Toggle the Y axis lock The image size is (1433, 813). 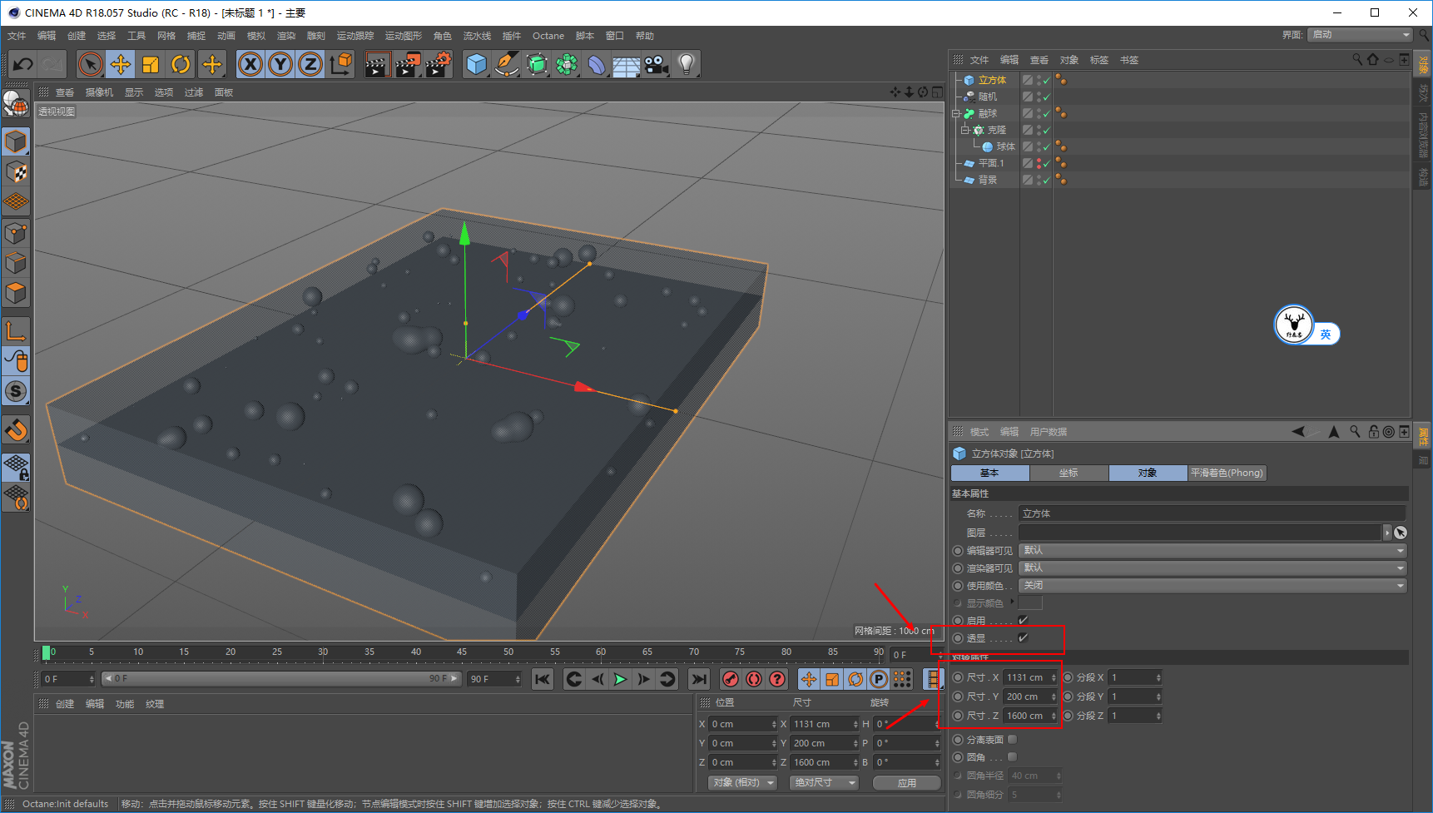280,64
